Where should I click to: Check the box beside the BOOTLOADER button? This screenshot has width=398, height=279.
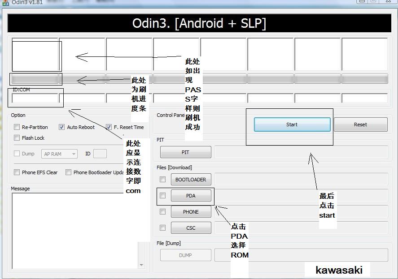coord(163,180)
